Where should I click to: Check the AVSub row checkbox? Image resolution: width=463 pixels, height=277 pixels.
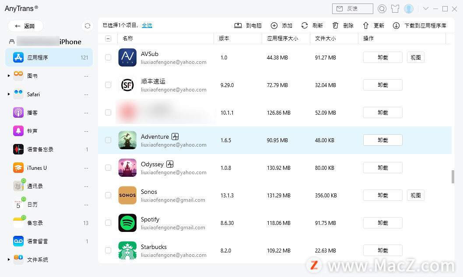click(x=108, y=57)
